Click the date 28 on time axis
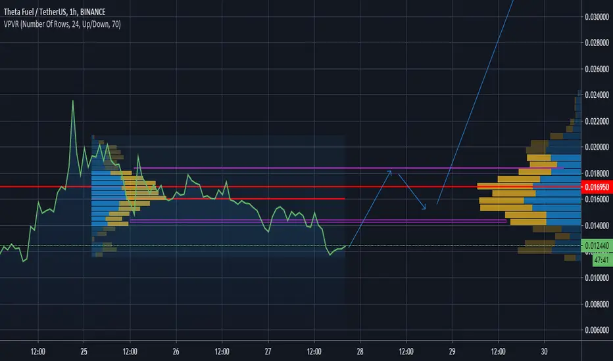The image size is (613, 361). click(360, 352)
